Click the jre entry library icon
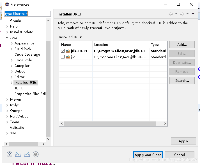 [68, 57]
